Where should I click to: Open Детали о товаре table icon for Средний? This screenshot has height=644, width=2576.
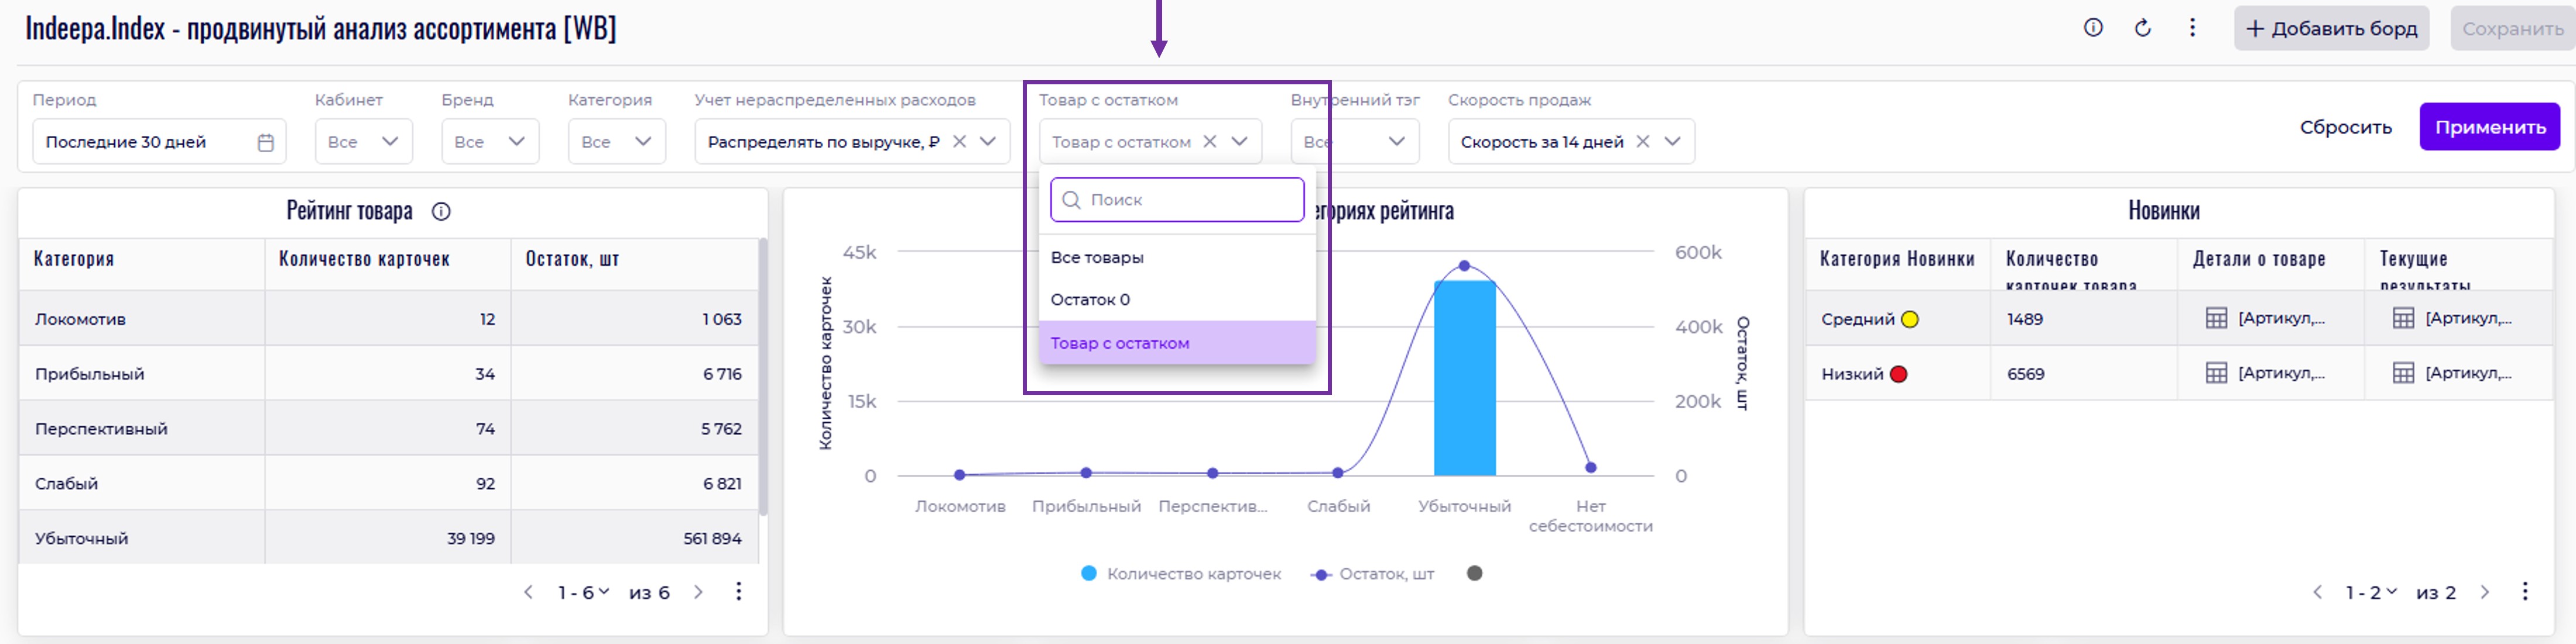[2216, 319]
